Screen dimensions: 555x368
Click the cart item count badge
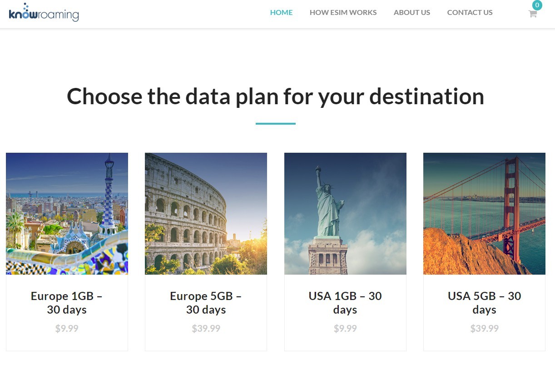coord(537,5)
